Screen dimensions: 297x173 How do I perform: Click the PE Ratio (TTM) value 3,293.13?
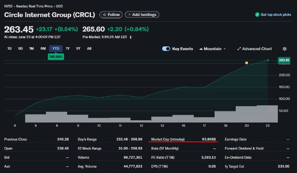coord(208,157)
